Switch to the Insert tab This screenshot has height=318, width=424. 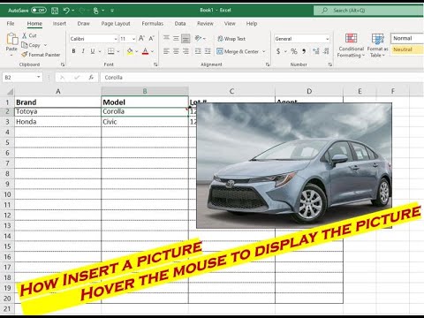click(x=59, y=24)
